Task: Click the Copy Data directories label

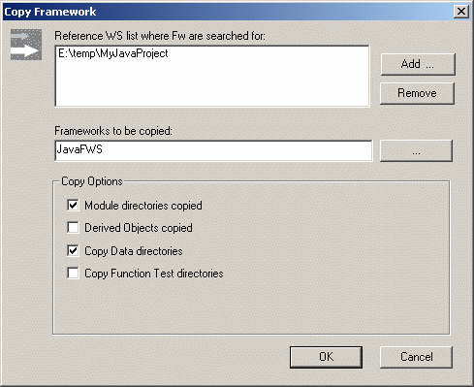Action: click(134, 251)
